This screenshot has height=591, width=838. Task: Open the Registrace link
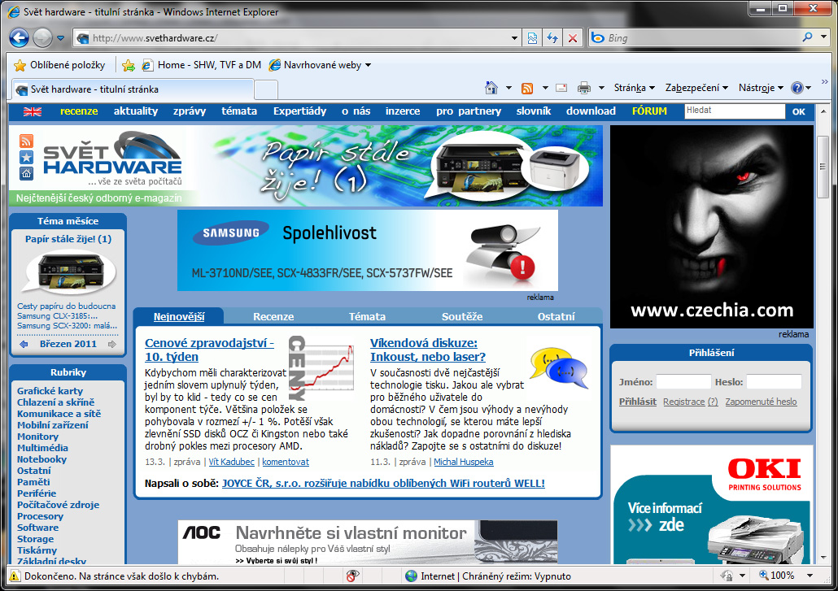point(684,402)
